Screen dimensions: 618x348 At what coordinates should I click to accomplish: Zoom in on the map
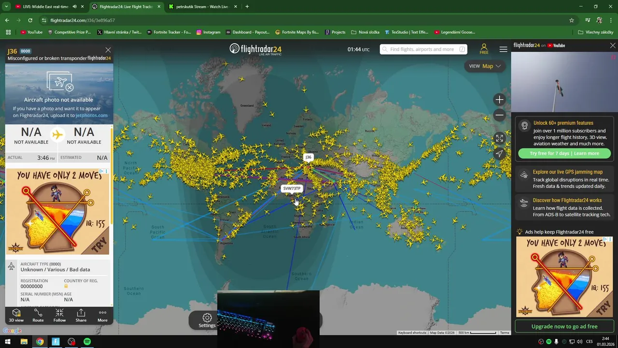click(499, 100)
